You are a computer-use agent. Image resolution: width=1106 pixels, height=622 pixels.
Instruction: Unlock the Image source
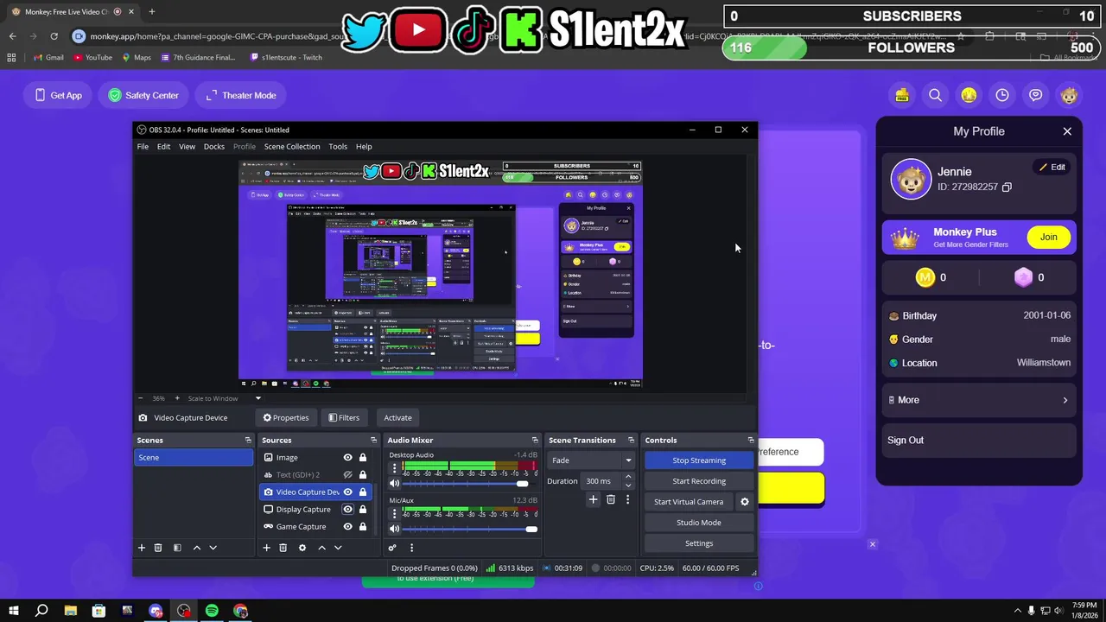(x=363, y=458)
